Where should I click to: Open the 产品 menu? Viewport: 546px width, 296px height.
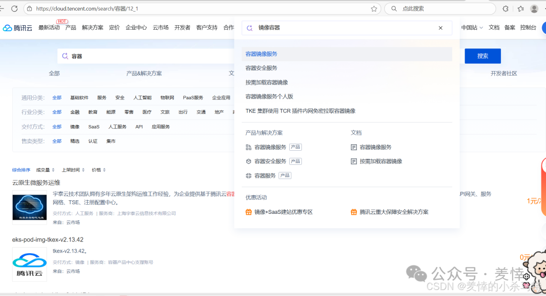point(71,28)
